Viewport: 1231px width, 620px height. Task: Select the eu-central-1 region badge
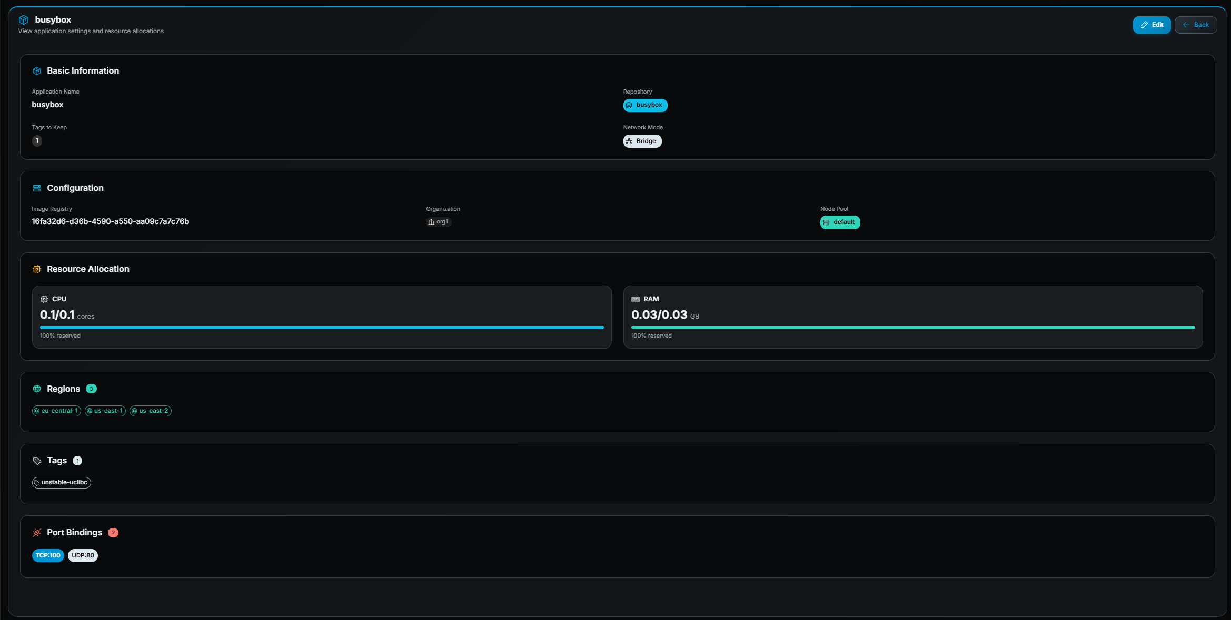tap(56, 411)
